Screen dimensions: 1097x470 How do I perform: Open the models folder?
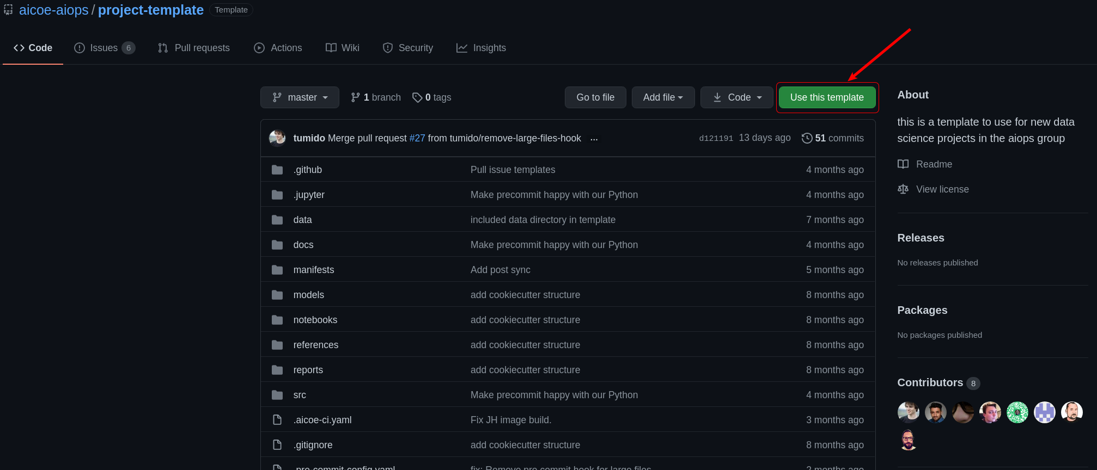tap(309, 295)
